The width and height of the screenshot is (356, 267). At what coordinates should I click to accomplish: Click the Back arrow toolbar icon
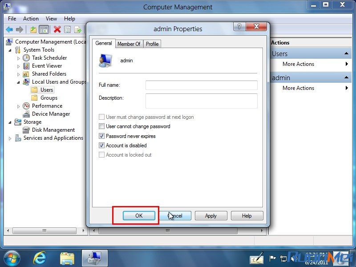coord(9,29)
